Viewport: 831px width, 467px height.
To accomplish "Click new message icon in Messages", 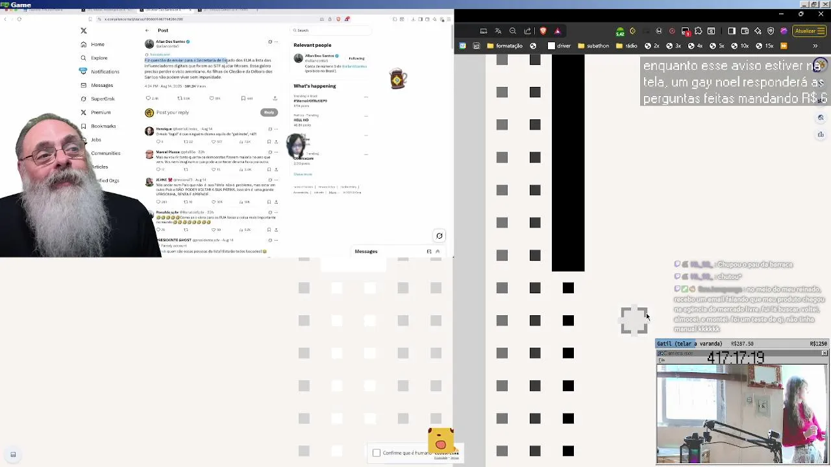I will click(x=429, y=252).
